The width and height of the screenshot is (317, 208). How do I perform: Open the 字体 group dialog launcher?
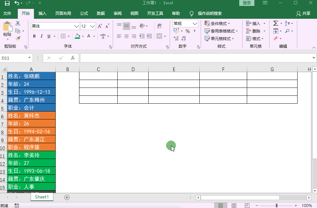(110, 47)
